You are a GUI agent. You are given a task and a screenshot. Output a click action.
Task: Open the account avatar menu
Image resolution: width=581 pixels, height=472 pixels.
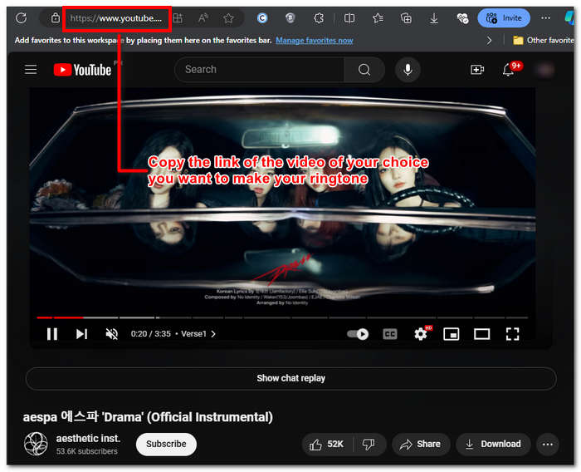pyautogui.click(x=544, y=70)
